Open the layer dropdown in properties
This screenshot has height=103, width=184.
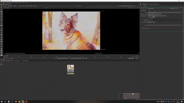[x=164, y=25]
